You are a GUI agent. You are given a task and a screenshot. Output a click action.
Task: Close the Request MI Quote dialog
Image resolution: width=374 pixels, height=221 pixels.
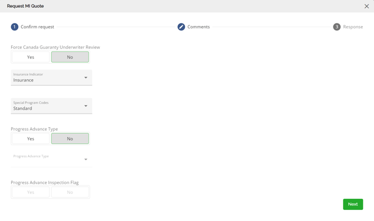[x=367, y=6]
